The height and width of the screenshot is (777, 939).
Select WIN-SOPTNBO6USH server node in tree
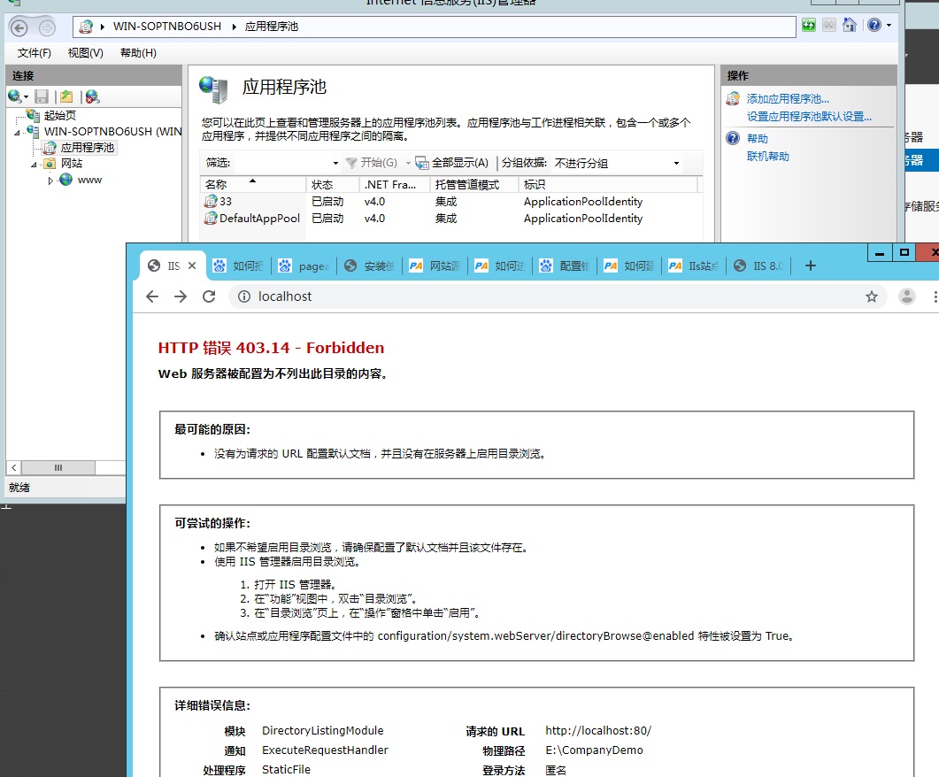(112, 131)
